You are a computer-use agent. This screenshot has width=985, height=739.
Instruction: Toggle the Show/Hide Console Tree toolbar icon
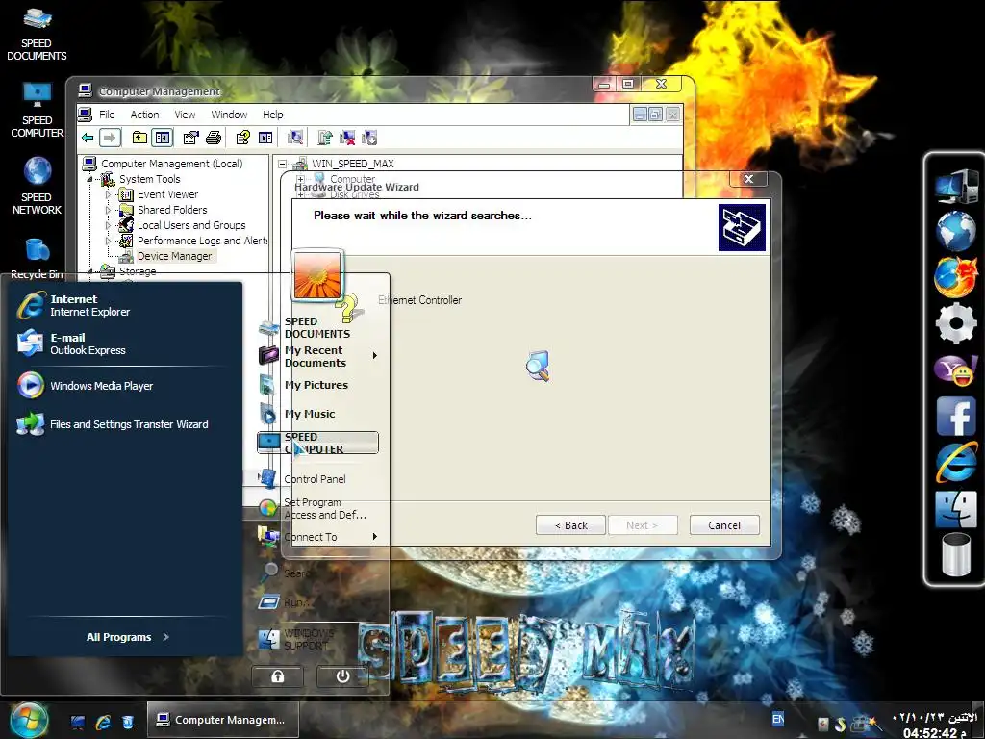pyautogui.click(x=162, y=138)
